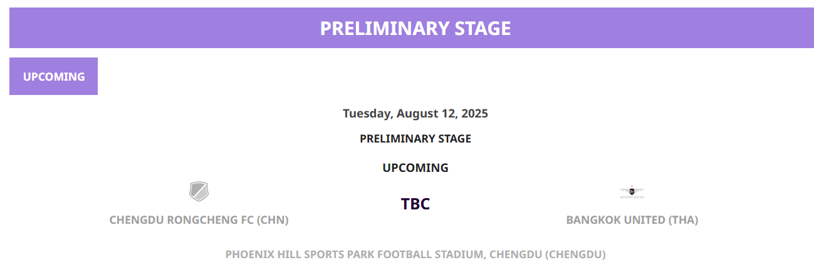814x270 pixels.
Task: Click the (THA) country code
Action: [x=683, y=220]
